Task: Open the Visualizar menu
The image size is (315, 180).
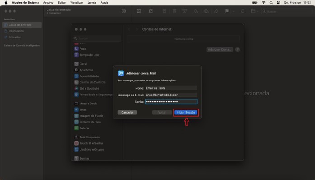Action: point(76,3)
